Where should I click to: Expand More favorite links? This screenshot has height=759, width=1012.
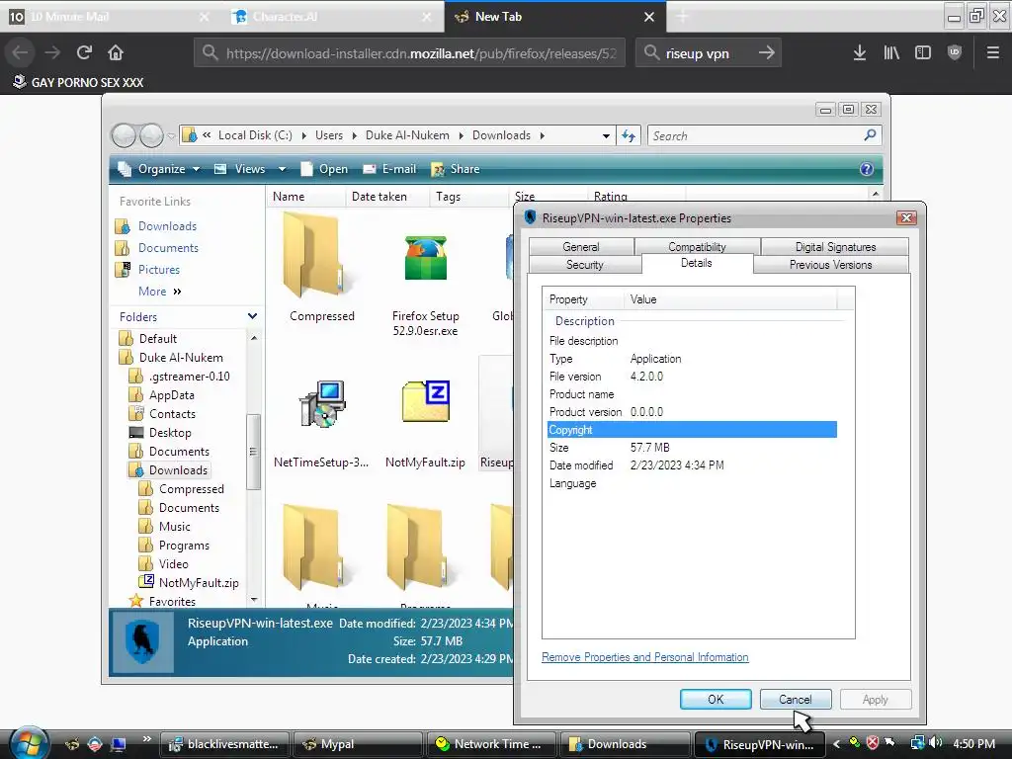coord(159,292)
